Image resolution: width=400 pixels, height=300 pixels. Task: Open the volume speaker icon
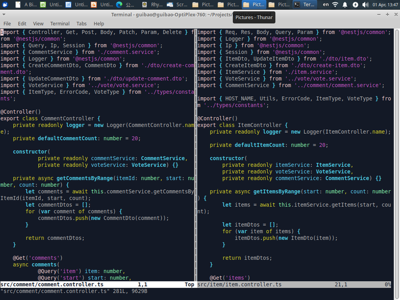365,4
